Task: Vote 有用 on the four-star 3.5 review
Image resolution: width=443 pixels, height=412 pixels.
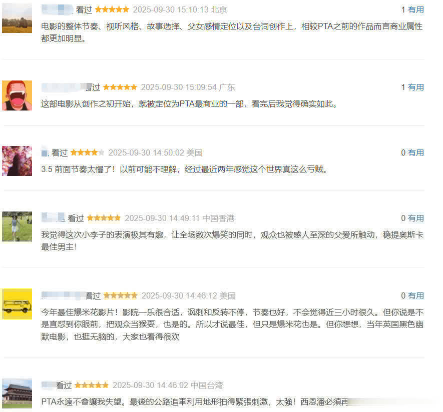Action: [x=415, y=152]
